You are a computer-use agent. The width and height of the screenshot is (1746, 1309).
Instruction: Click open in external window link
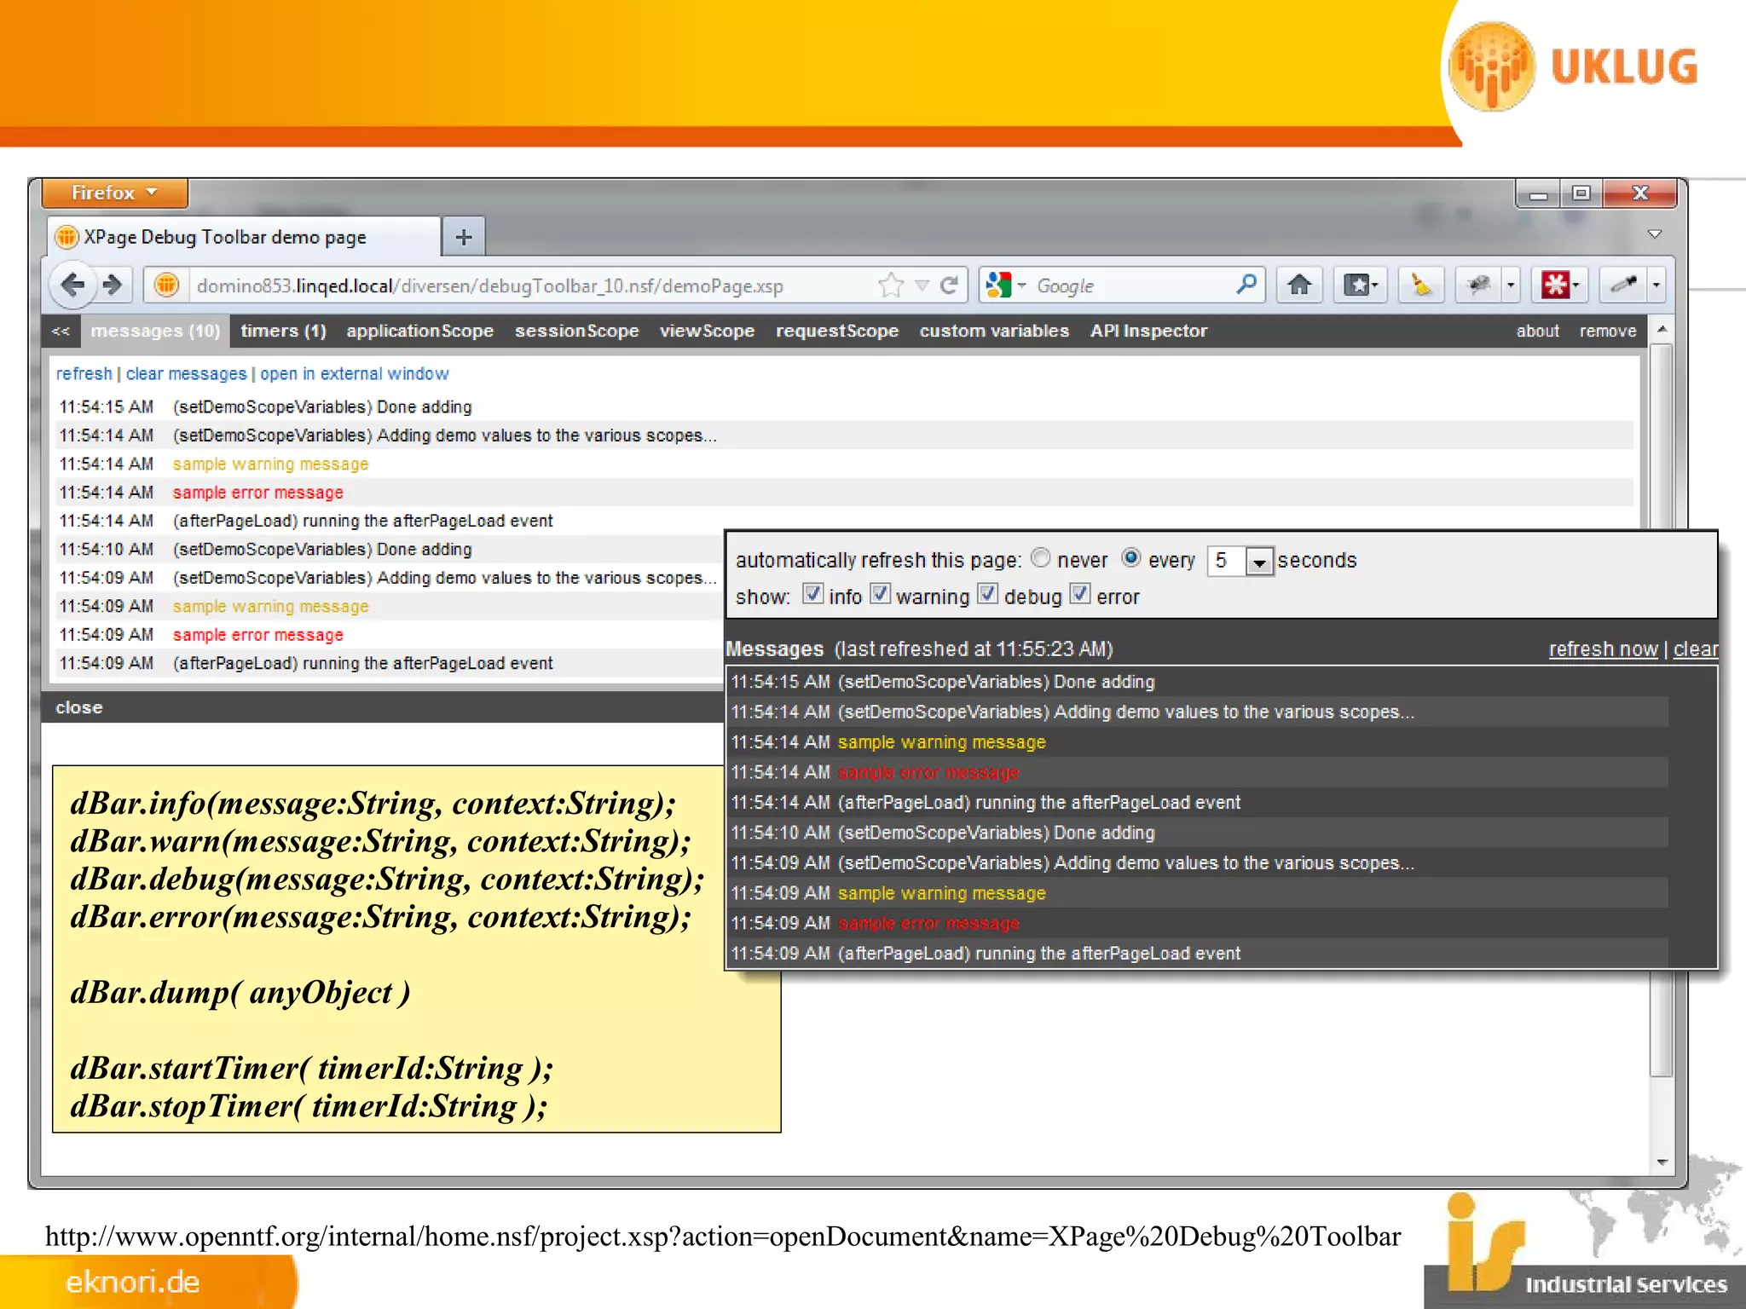click(354, 373)
